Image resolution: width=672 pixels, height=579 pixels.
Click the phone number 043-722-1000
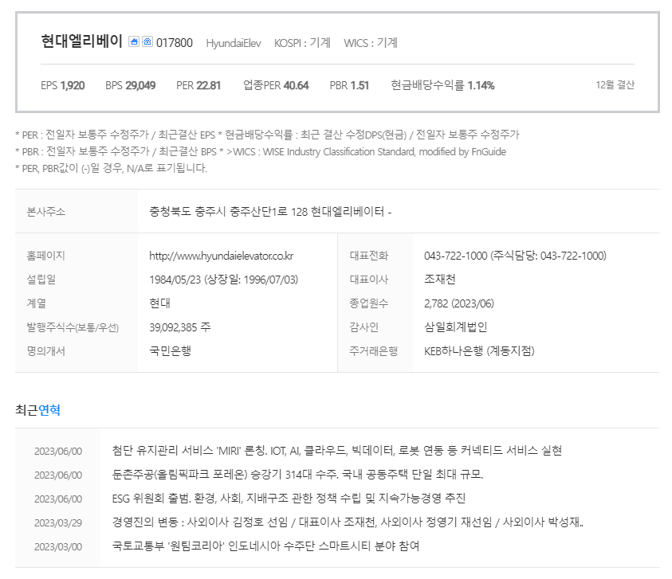point(515,256)
